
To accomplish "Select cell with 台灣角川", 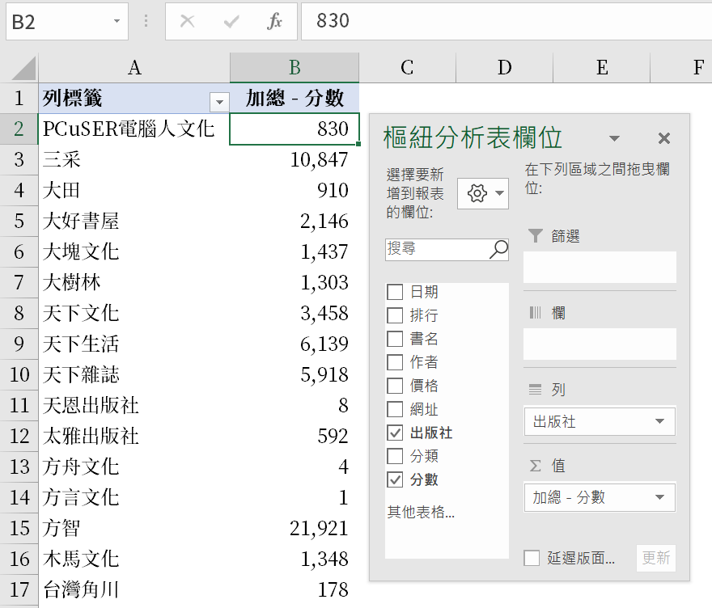I will pos(134,590).
